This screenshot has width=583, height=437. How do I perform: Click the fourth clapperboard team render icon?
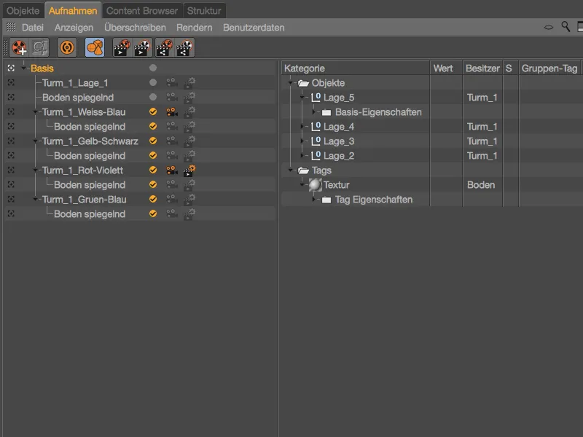pos(185,47)
